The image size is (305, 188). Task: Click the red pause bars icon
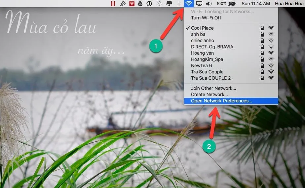(113, 4)
